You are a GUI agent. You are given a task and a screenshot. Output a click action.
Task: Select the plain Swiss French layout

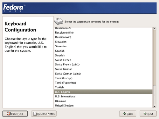(x=103, y=60)
